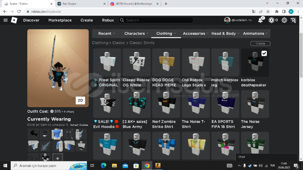Click the Refresh link
303x170 pixels.
click(74, 125)
